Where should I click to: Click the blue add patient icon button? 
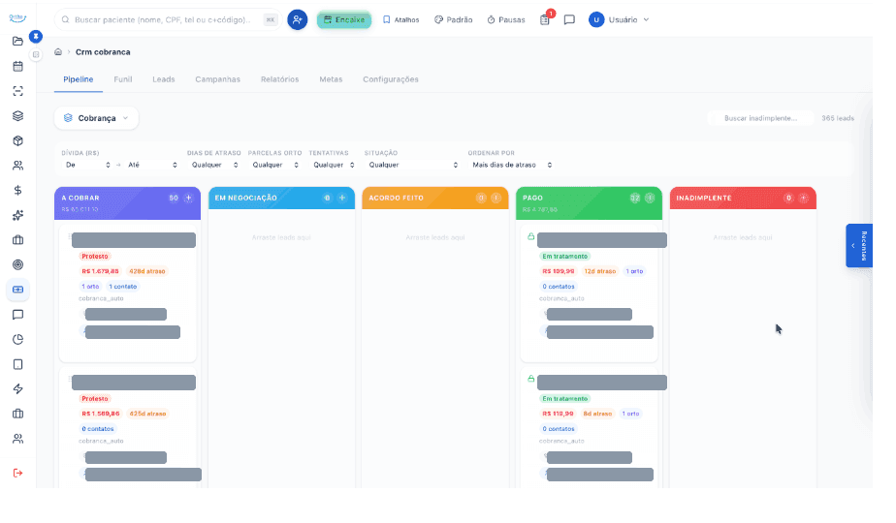tap(297, 19)
